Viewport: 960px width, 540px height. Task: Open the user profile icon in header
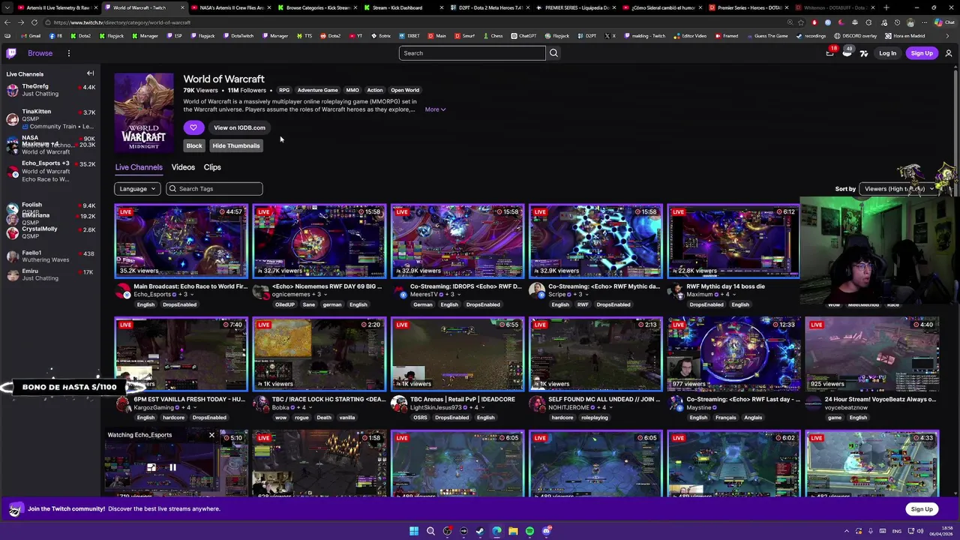948,53
